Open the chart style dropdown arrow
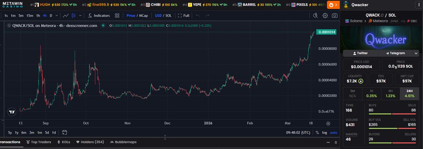Viewport: 423px width, 149px height. click(x=80, y=16)
